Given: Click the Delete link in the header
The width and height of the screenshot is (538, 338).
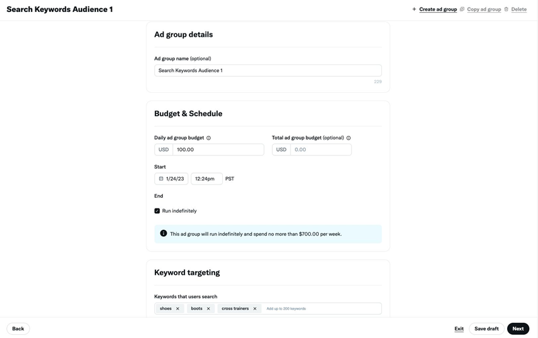Looking at the screenshot, I should coord(519,9).
